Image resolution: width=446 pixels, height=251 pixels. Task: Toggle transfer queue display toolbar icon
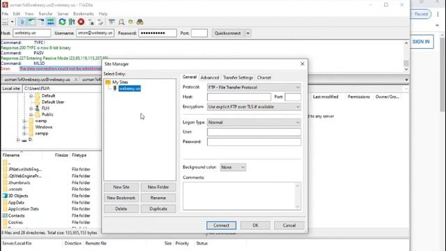[50, 22]
